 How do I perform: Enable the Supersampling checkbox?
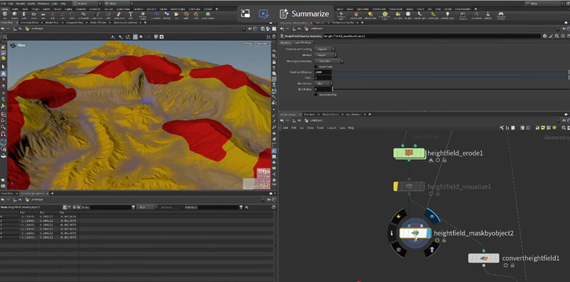(x=316, y=95)
